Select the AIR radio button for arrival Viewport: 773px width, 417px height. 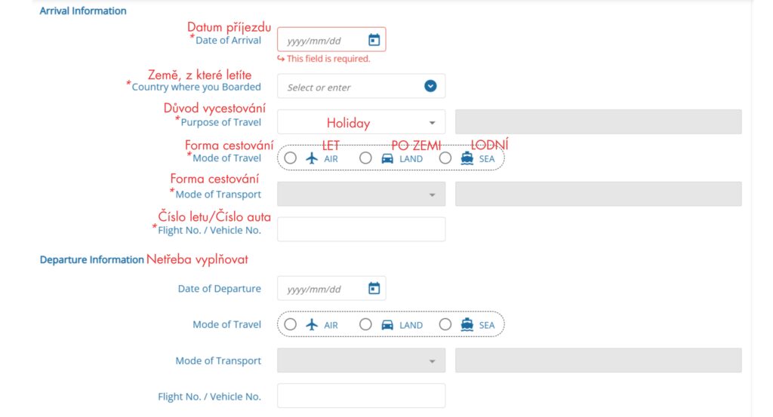point(291,158)
